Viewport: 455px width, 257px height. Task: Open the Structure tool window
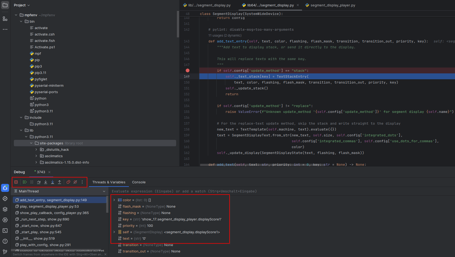click(x=5, y=19)
